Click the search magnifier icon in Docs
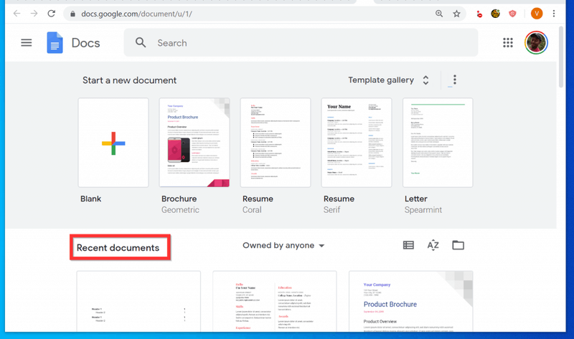 coord(141,43)
